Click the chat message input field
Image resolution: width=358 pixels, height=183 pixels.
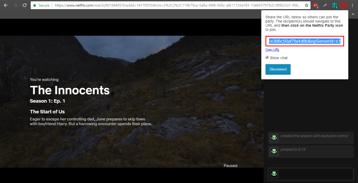click(311, 174)
